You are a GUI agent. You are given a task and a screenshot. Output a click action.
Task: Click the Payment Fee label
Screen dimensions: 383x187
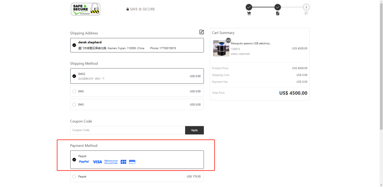(x=220, y=82)
